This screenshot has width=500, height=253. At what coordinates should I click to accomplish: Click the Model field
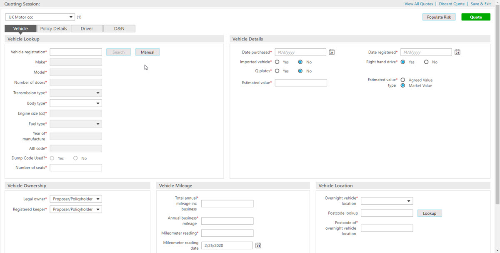click(76, 73)
